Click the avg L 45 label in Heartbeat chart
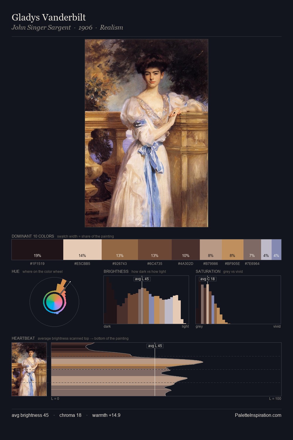The image size is (293, 440). (155, 346)
